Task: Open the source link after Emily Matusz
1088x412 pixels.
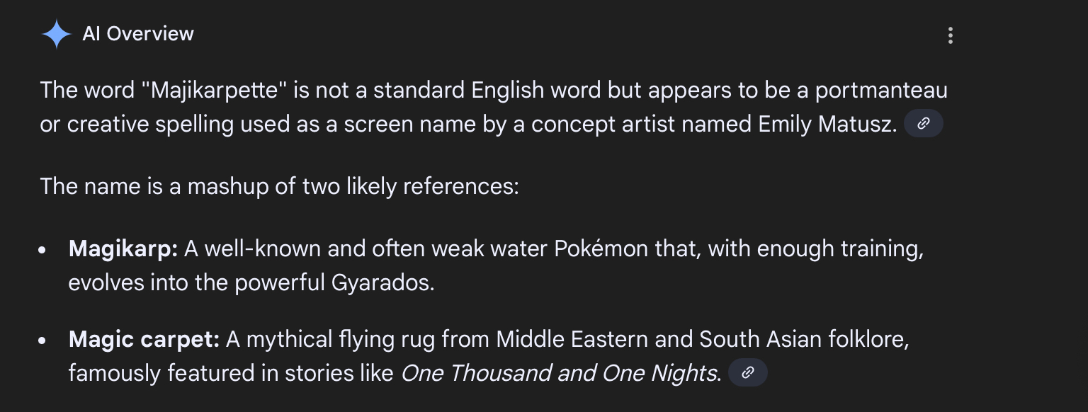Action: point(924,124)
